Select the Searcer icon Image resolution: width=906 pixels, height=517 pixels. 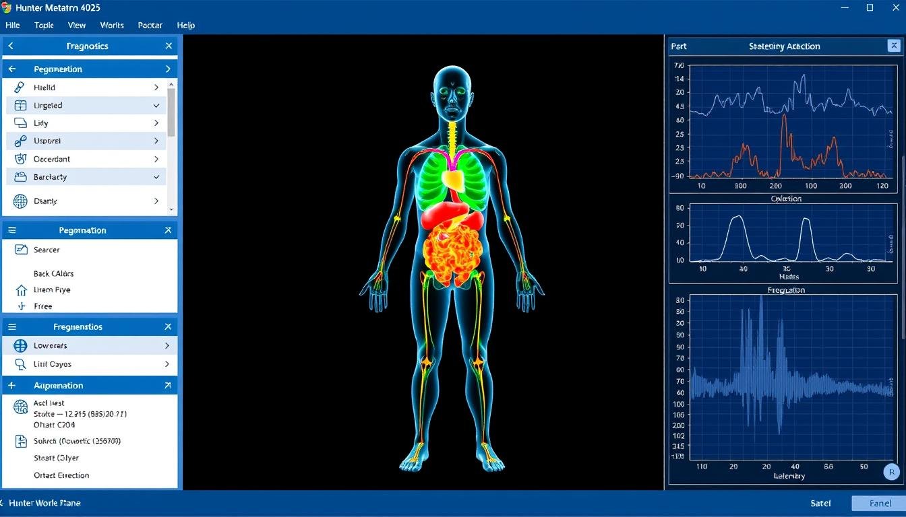[x=20, y=250]
